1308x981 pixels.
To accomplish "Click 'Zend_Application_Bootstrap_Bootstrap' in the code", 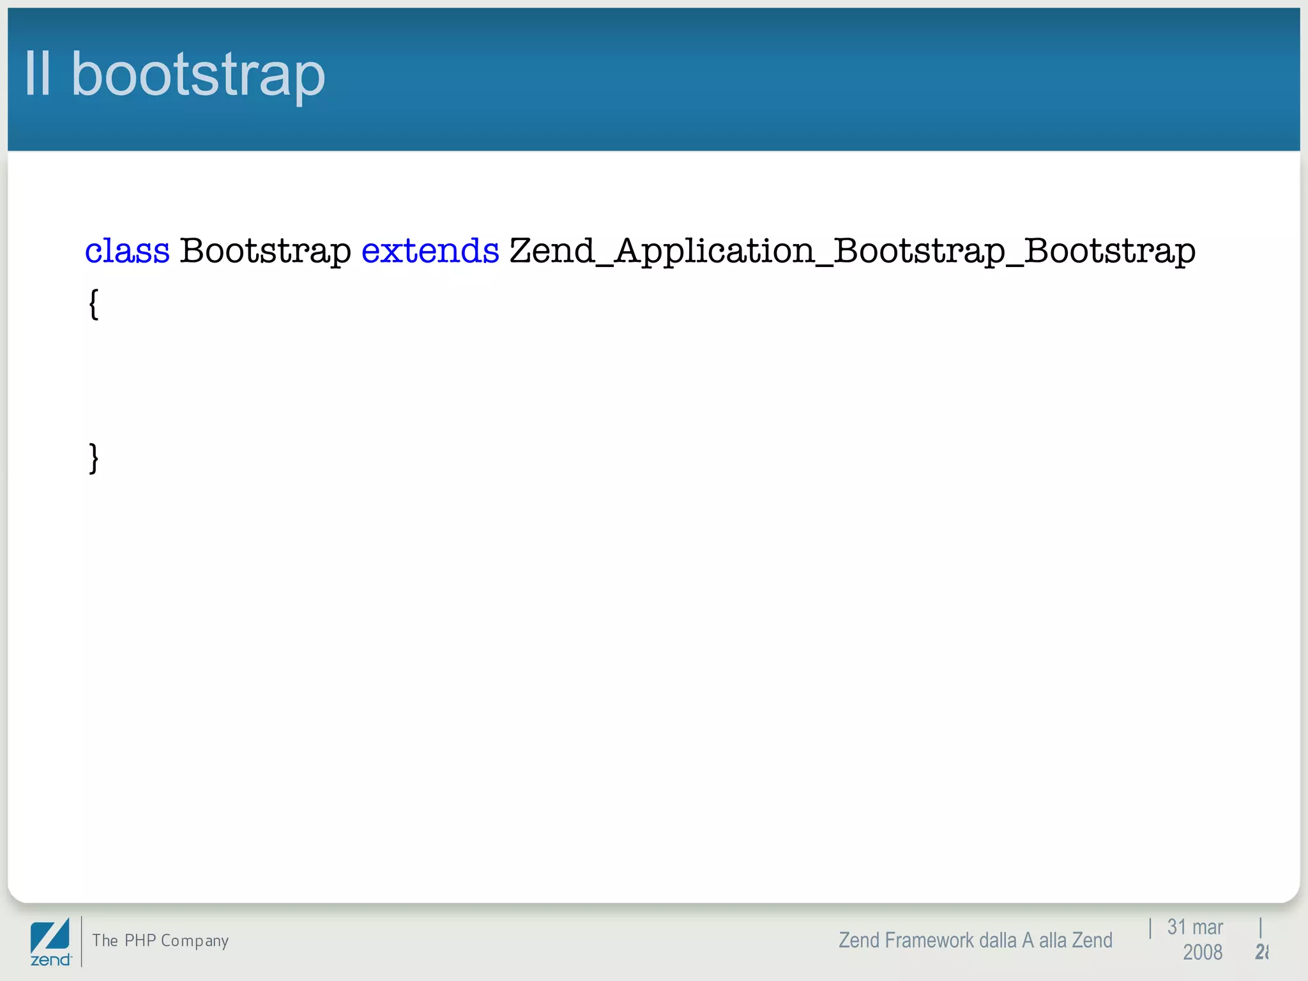I will tap(852, 251).
